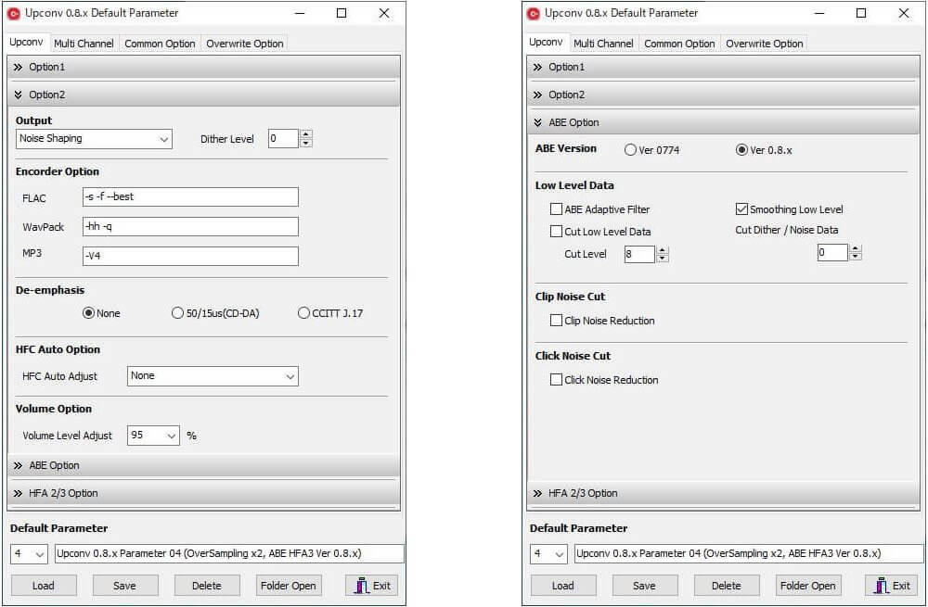The image size is (928, 607).
Task: Click Upconv app icon in right window title bar
Action: click(x=534, y=14)
